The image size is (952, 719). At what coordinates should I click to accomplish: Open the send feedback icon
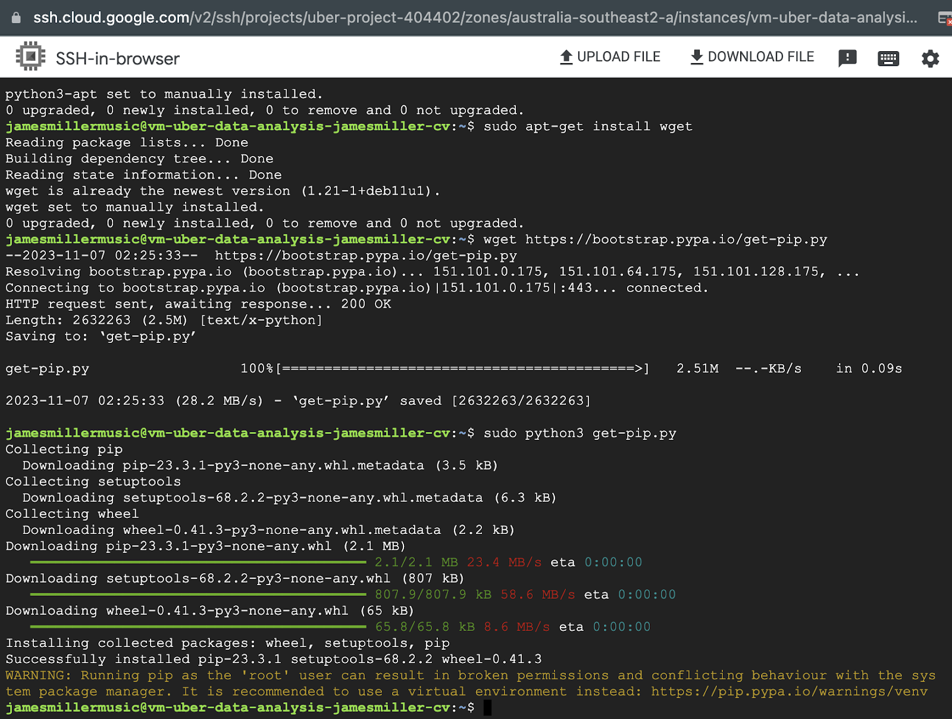847,58
